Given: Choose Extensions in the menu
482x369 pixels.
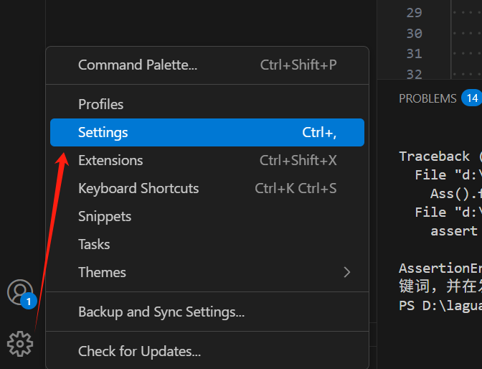Looking at the screenshot, I should (x=207, y=160).
